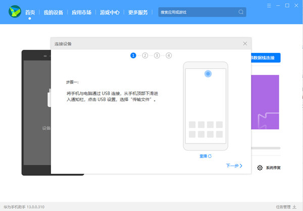
Task: Click the HiSuite bird logo
Action: pyautogui.click(x=15, y=12)
